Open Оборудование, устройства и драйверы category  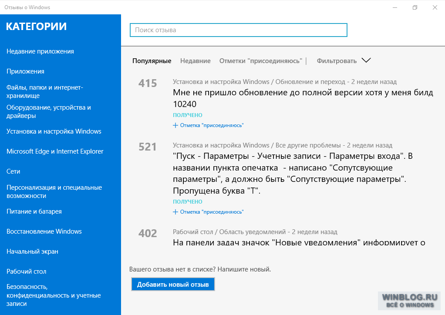pos(49,111)
